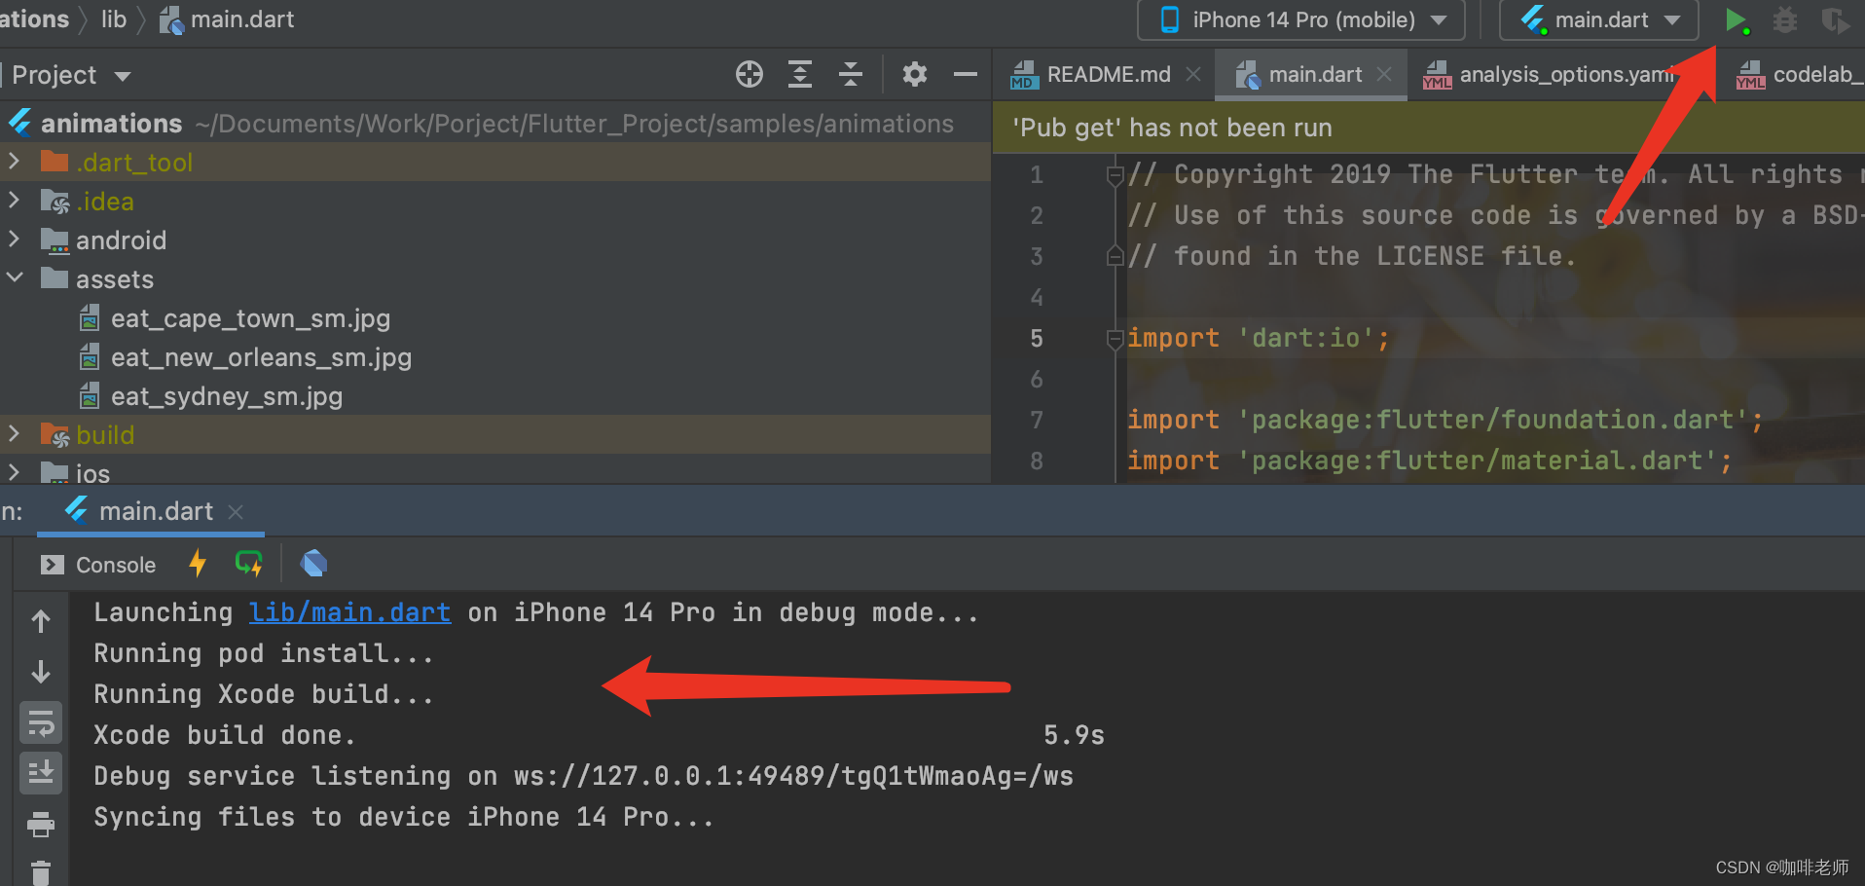The height and width of the screenshot is (886, 1865).
Task: Expand all project tree nodes
Action: point(800,74)
